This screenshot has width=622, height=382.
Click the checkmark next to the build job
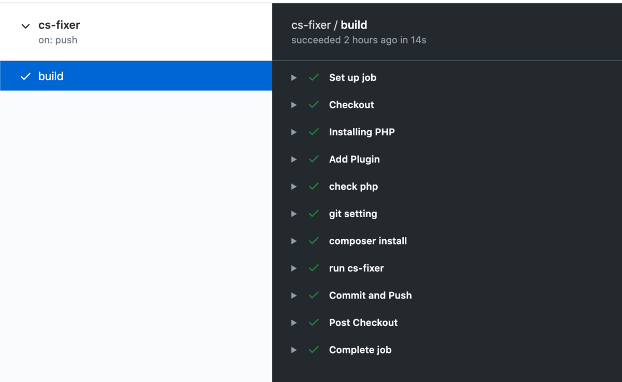pos(25,76)
